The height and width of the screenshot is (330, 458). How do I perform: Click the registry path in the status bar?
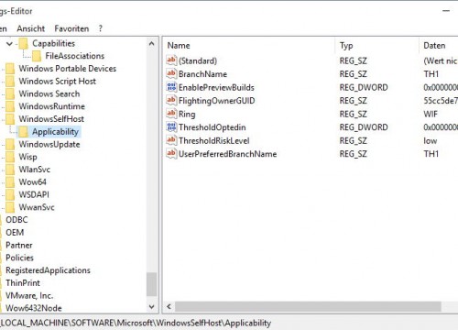(x=136, y=323)
